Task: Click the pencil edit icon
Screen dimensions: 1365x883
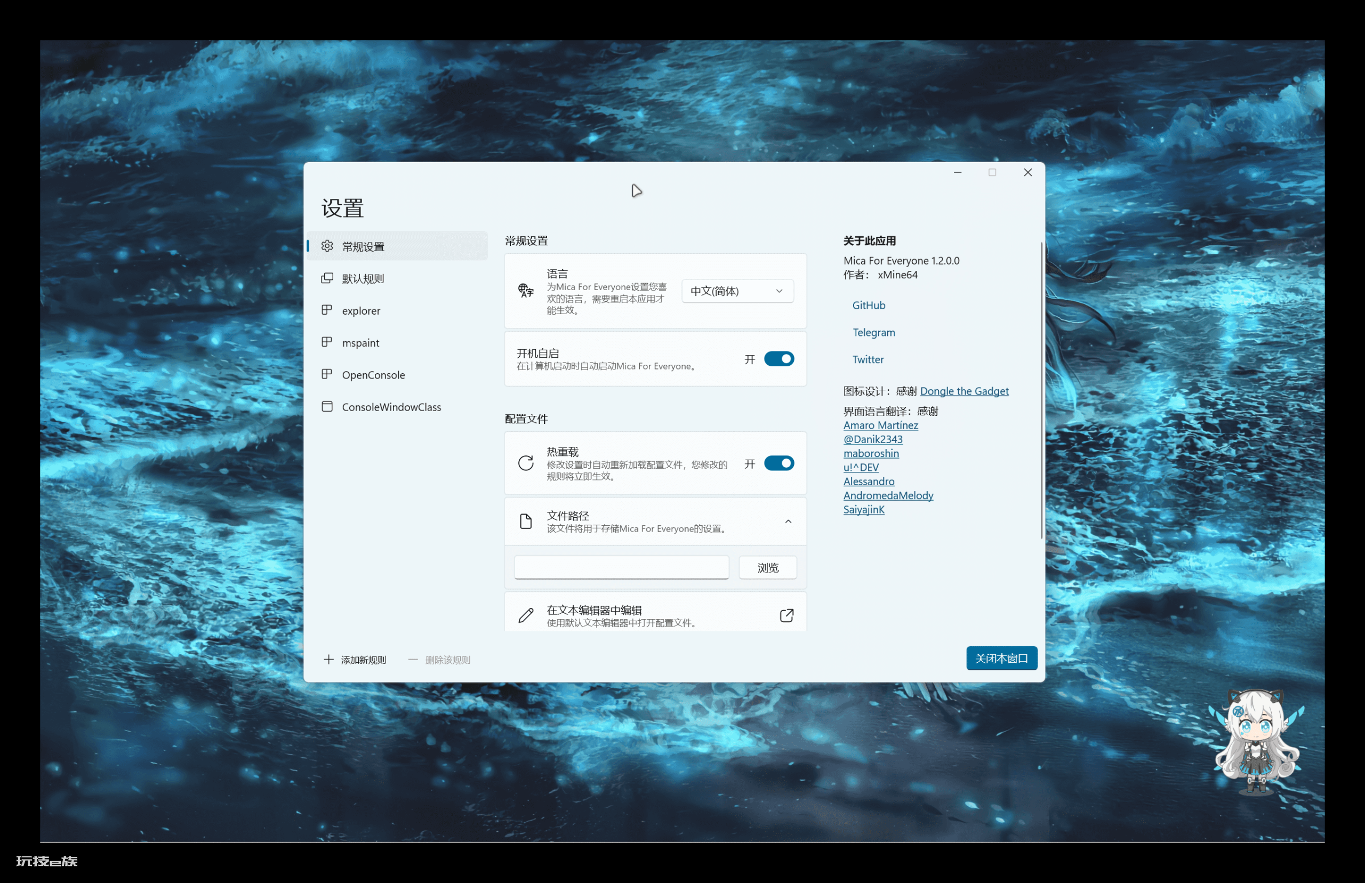Action: pyautogui.click(x=525, y=615)
